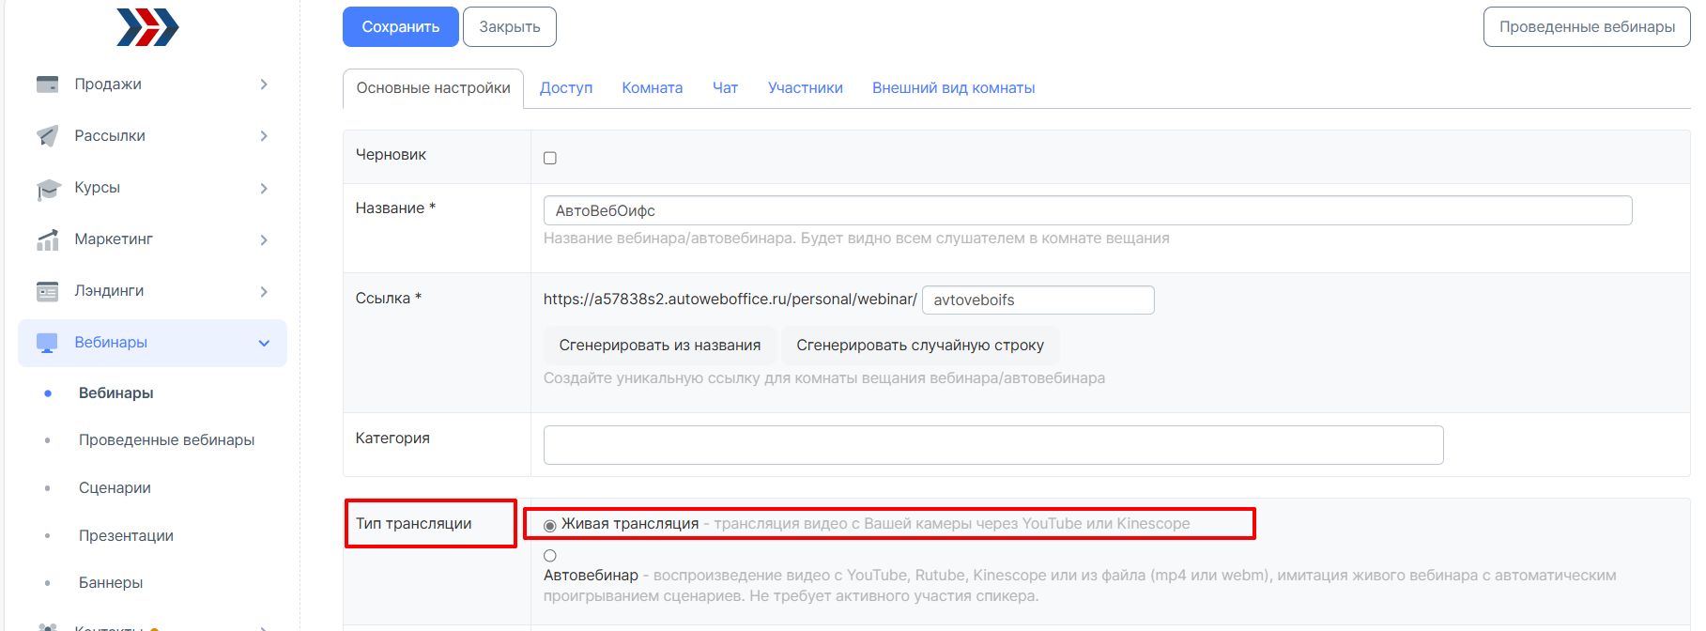
Task: Click the Вебинары monitor icon
Action: [47, 343]
